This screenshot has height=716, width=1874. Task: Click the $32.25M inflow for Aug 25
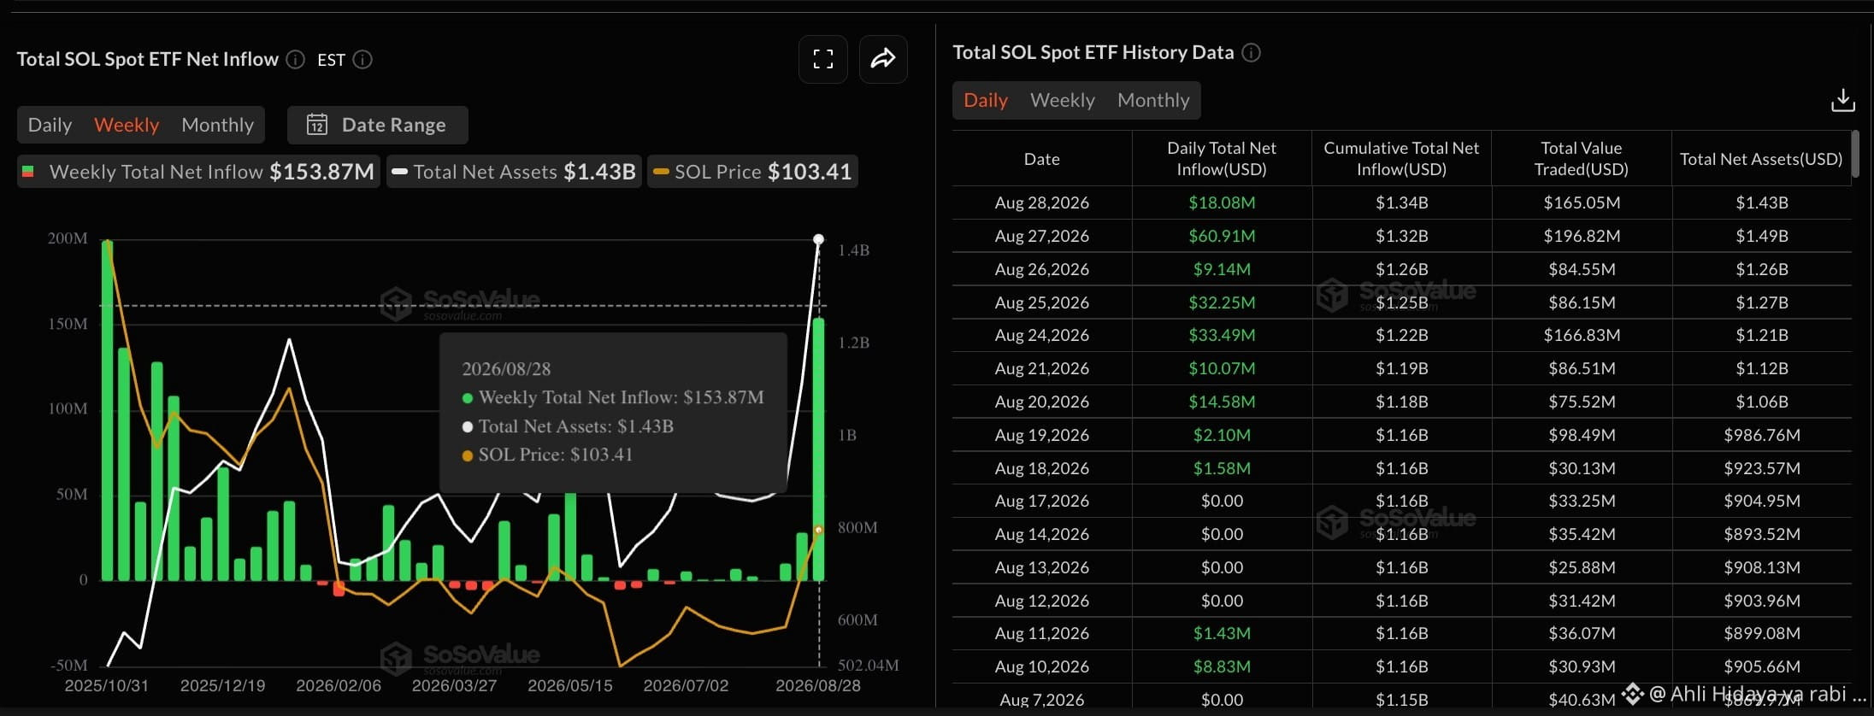(1222, 302)
